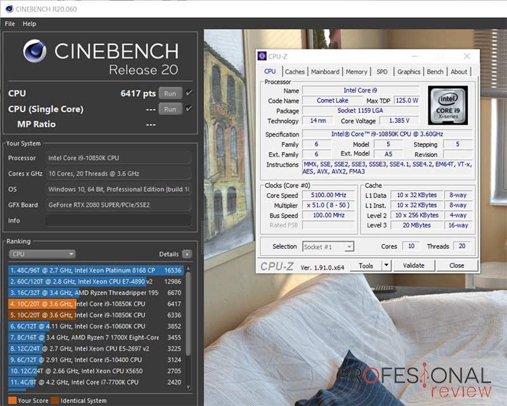Click the OS field showing Windows 10
Viewport: 507px width, 406px height.
pos(119,189)
